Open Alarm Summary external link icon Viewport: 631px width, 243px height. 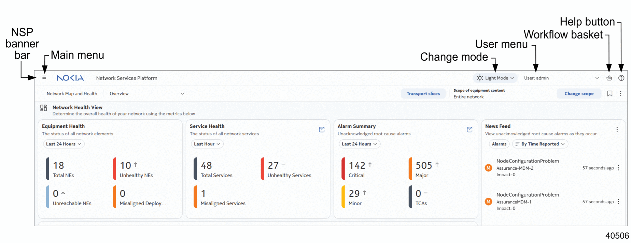(469, 130)
